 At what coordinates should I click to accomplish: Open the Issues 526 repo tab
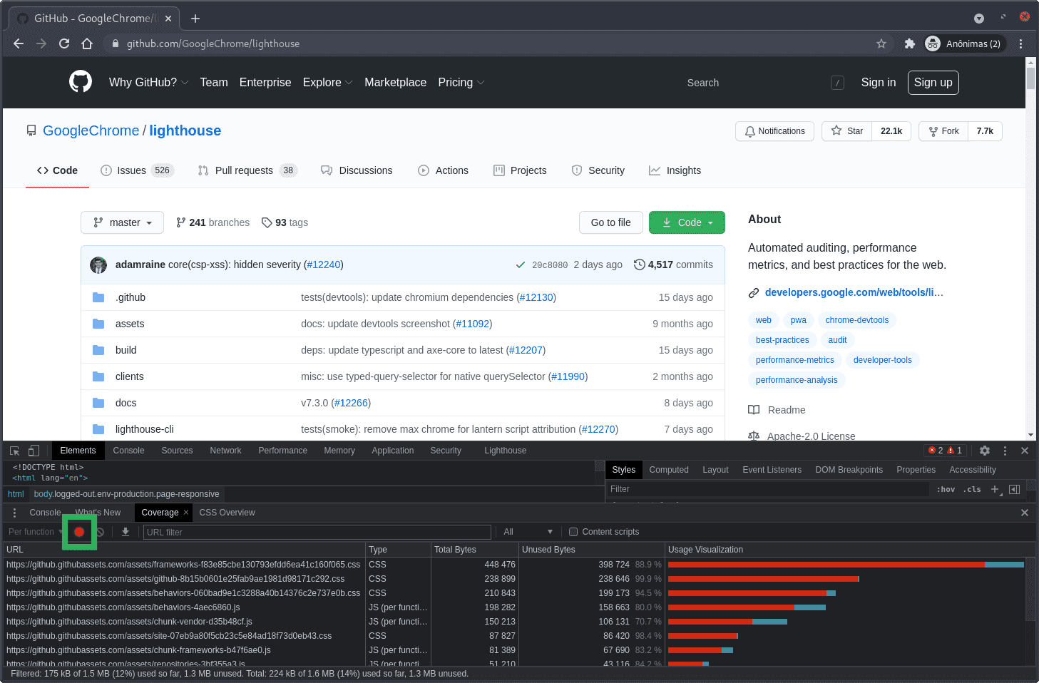pos(137,170)
